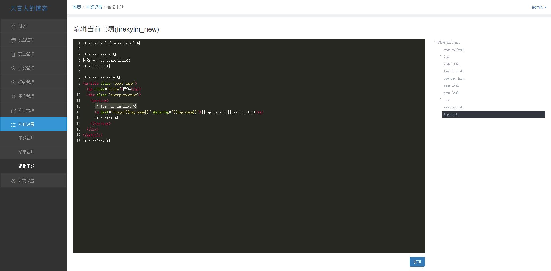Click the shield icon beside 分类管理
The height and width of the screenshot is (271, 551).
coord(13,69)
